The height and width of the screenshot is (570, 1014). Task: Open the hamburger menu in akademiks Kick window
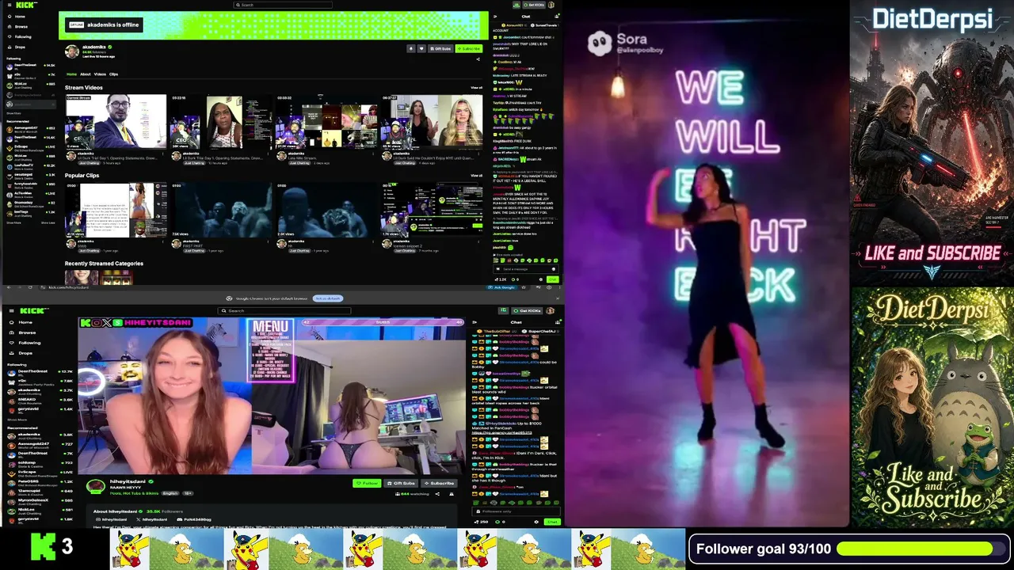click(x=9, y=5)
